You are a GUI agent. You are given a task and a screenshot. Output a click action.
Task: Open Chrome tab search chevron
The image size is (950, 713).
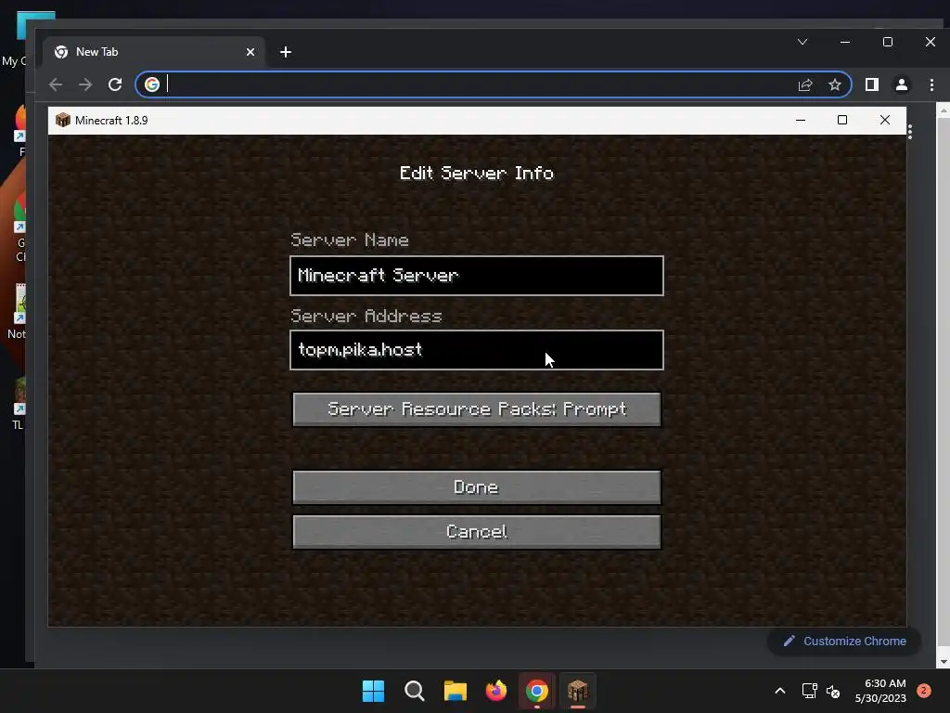pyautogui.click(x=802, y=42)
